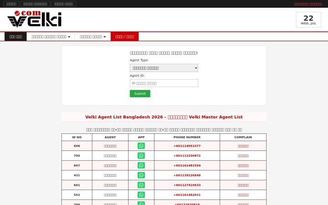Open the complain link for agent 700
The image size is (328, 205).
tap(243, 156)
